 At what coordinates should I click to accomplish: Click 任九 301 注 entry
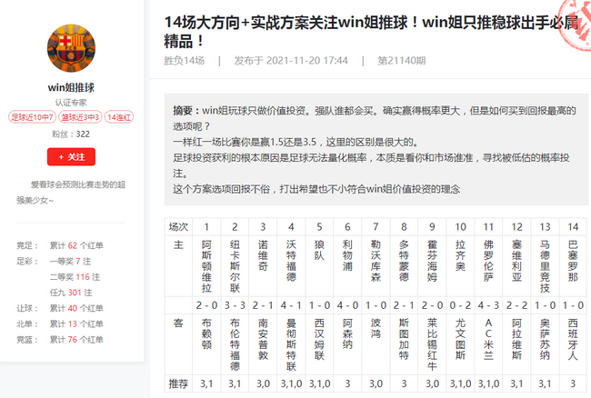[x=71, y=293]
